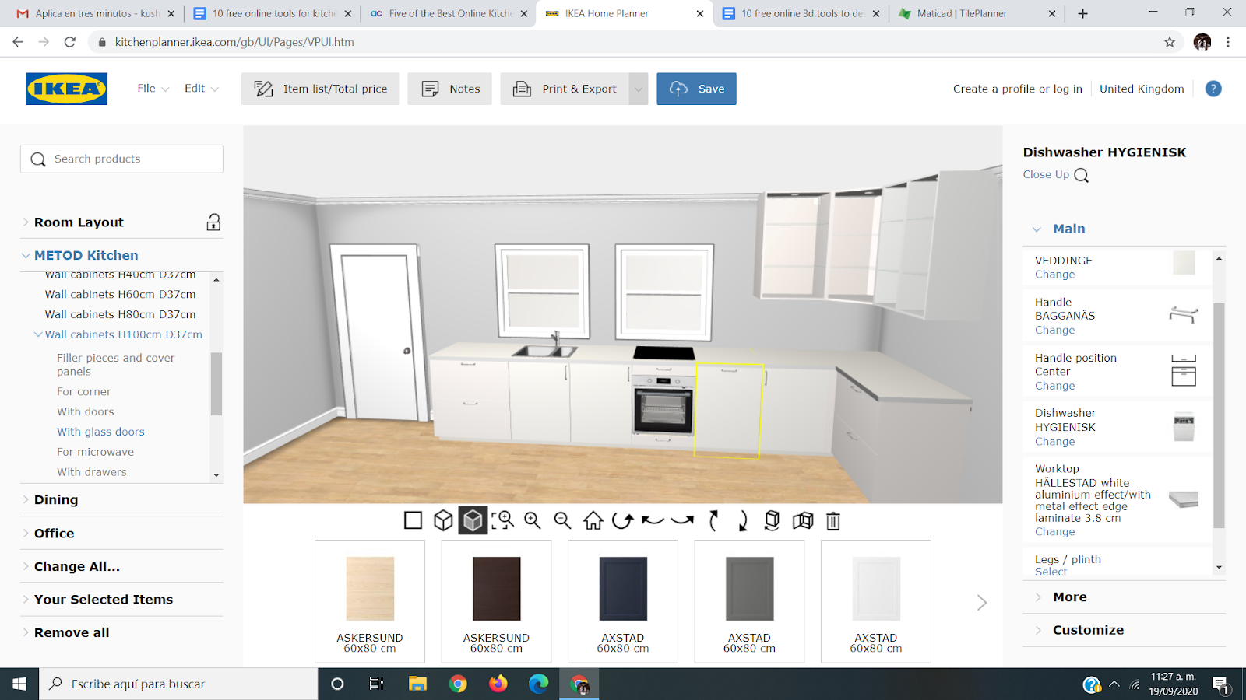The image size is (1246, 700).
Task: Switch to Five of the Best Online Kitchen tab
Action: tap(449, 13)
